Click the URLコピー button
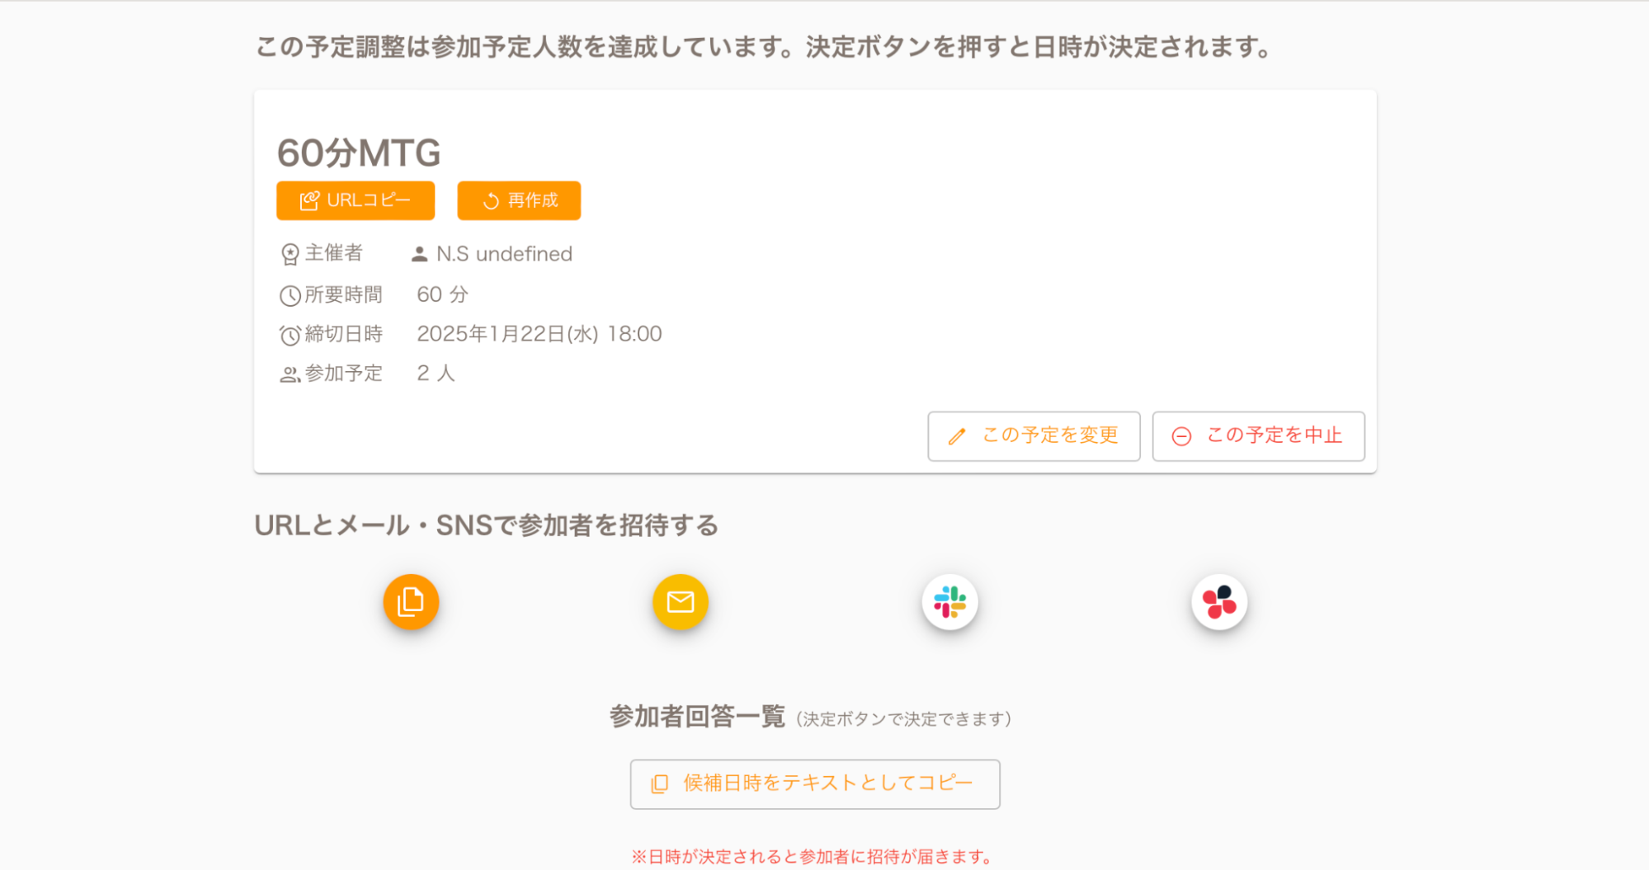The width and height of the screenshot is (1649, 871). point(355,200)
